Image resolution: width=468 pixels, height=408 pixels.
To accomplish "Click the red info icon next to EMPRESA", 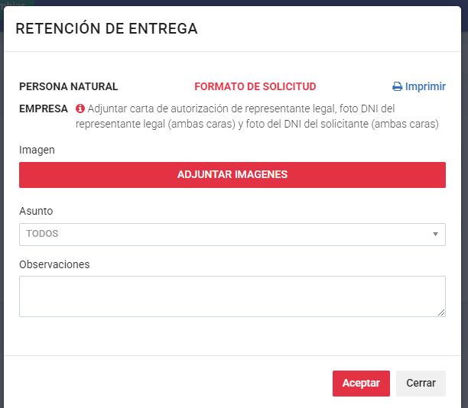I will click(80, 108).
